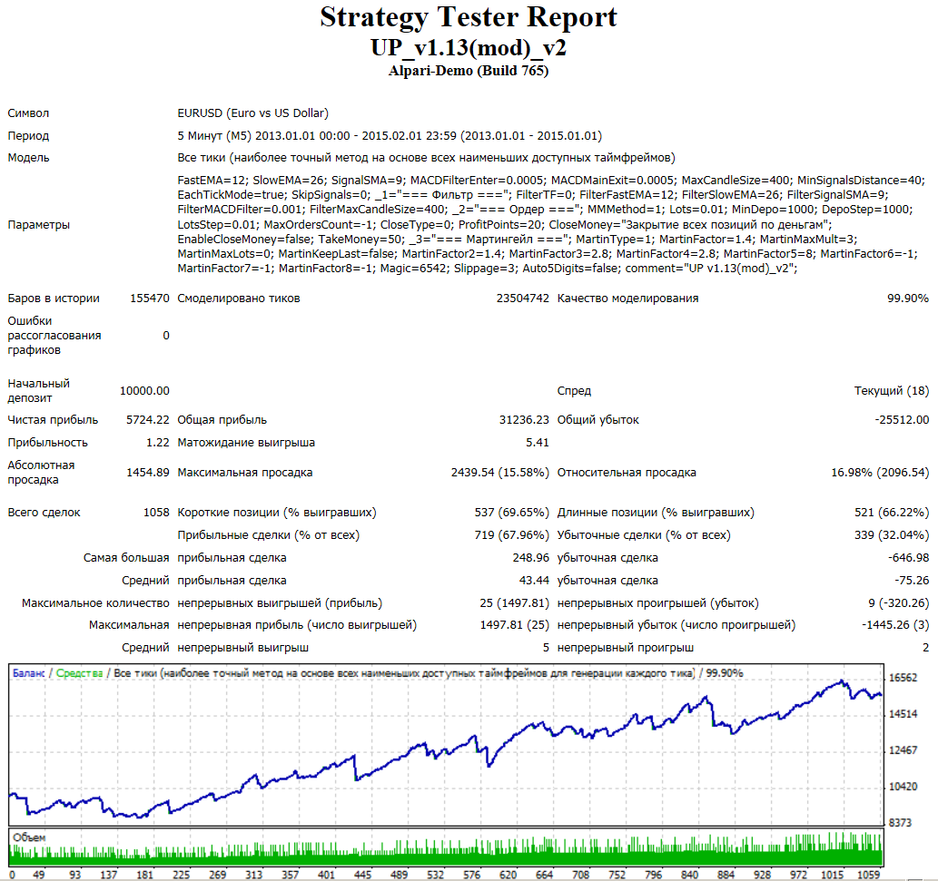Click the 'Strategy Tester Report' heading
Viewport: 938px width, 881px height.
tap(469, 17)
